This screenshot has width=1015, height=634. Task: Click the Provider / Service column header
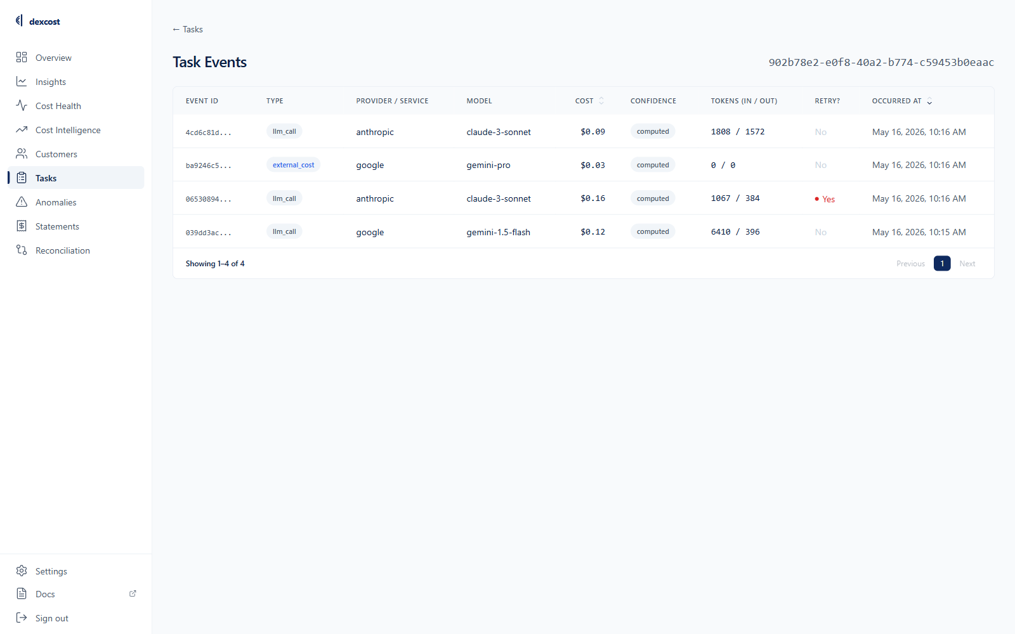392,101
